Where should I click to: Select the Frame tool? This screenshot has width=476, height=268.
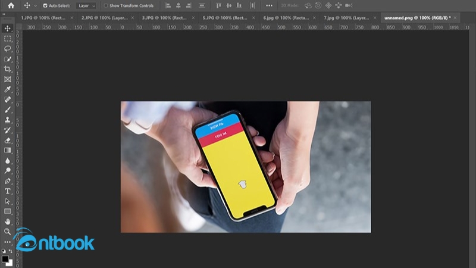[x=8, y=79]
